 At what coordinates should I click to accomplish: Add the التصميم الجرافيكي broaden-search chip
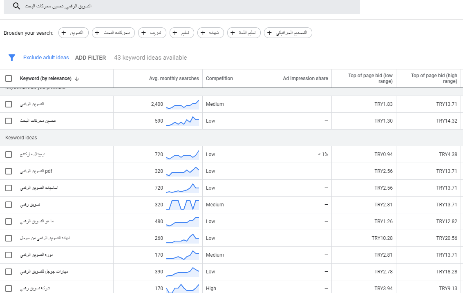(288, 33)
